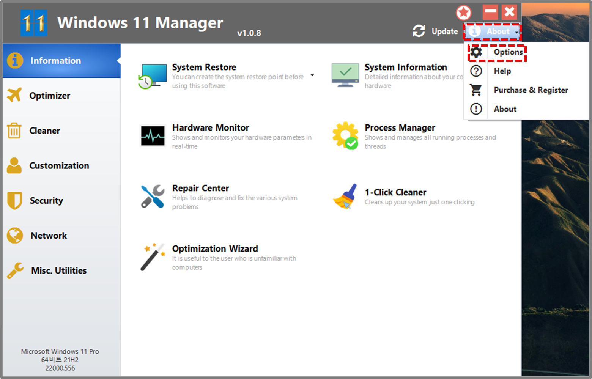Click the Optimizer airplane icon

pos(14,95)
